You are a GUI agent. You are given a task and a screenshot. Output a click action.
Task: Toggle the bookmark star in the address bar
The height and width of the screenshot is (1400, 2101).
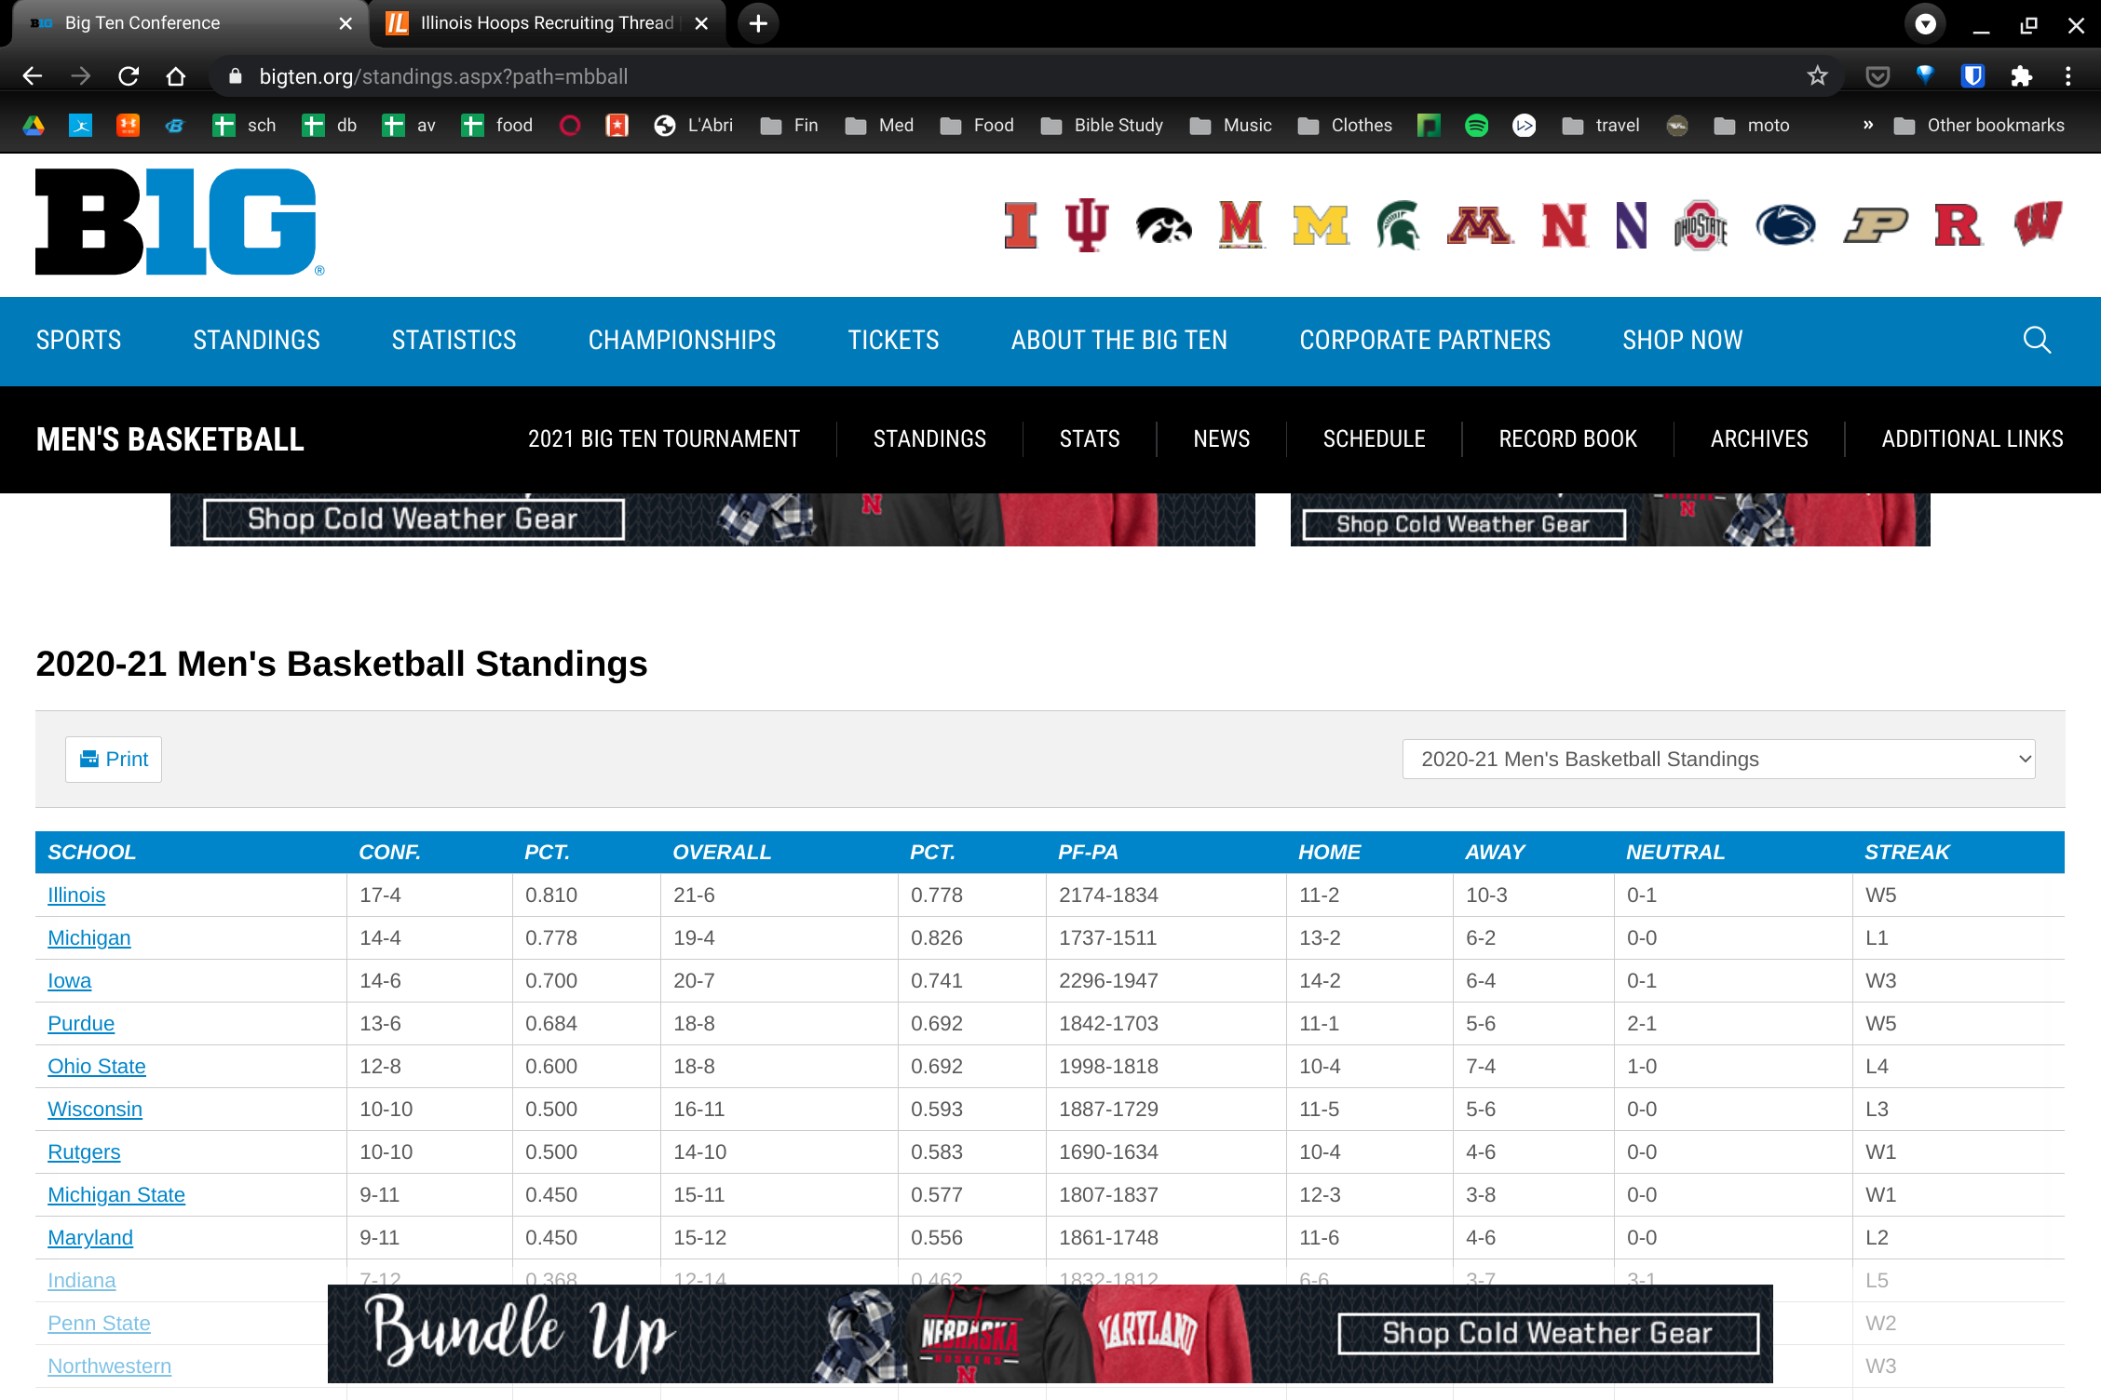(1816, 76)
